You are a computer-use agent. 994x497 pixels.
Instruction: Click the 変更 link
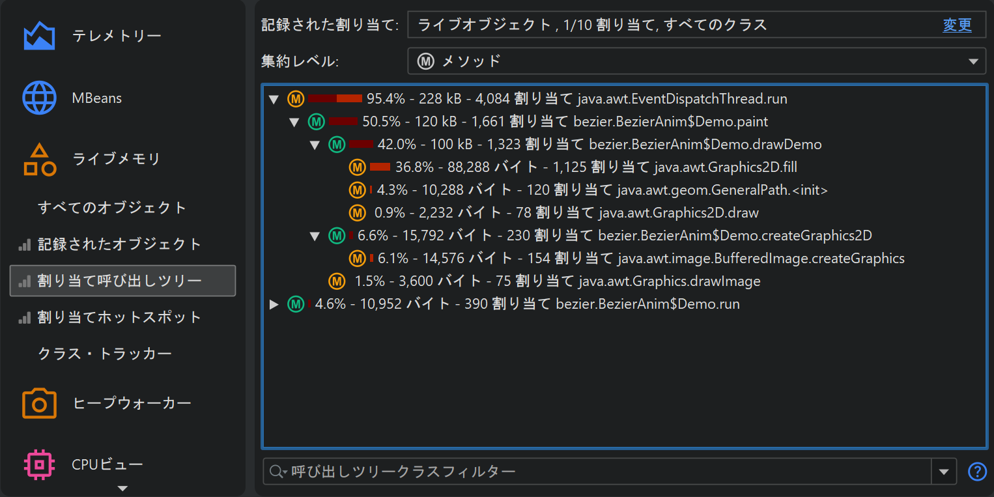957,25
